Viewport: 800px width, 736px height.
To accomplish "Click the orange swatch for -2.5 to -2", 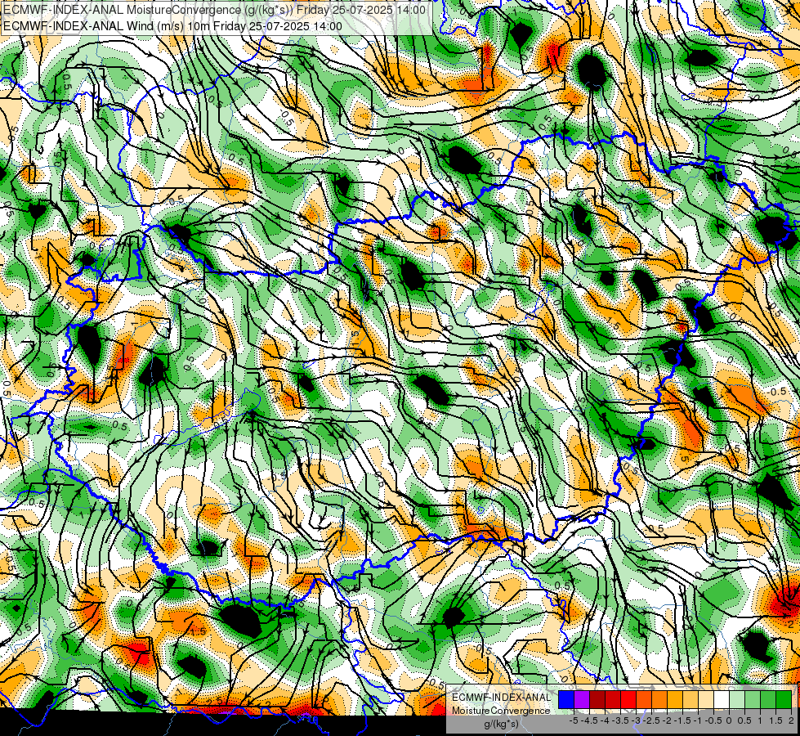I will pos(659,700).
